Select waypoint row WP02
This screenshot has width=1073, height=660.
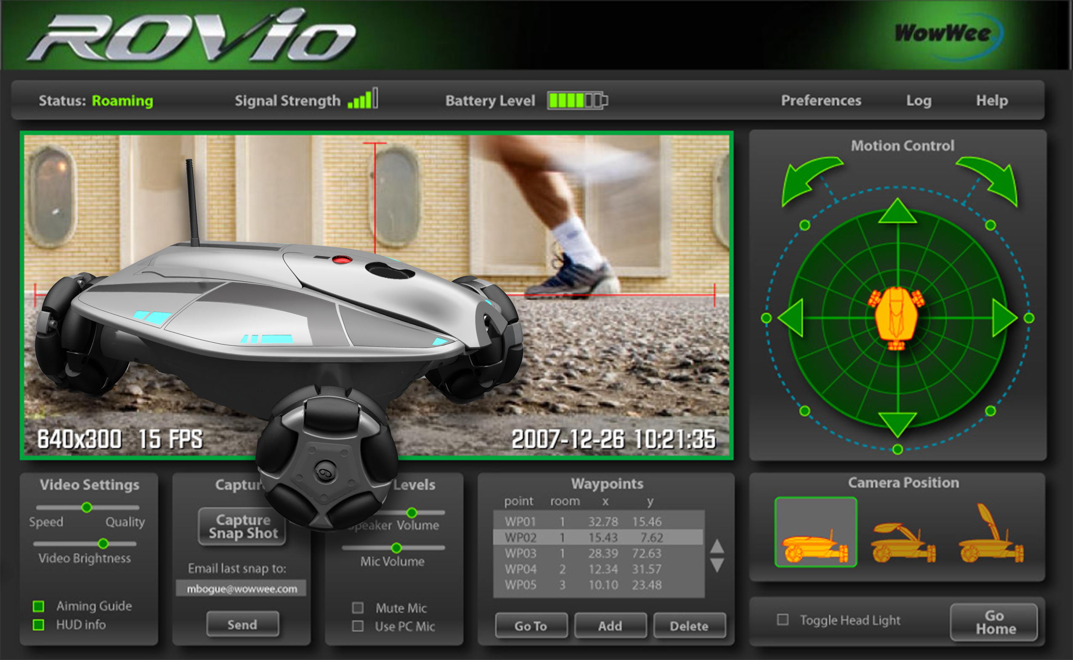598,537
